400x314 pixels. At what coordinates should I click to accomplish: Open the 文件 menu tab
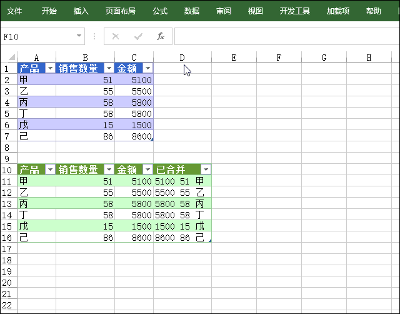(x=14, y=11)
